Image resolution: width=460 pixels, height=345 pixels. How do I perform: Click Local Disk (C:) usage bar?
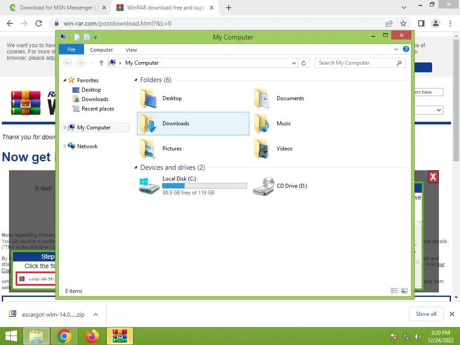(204, 186)
